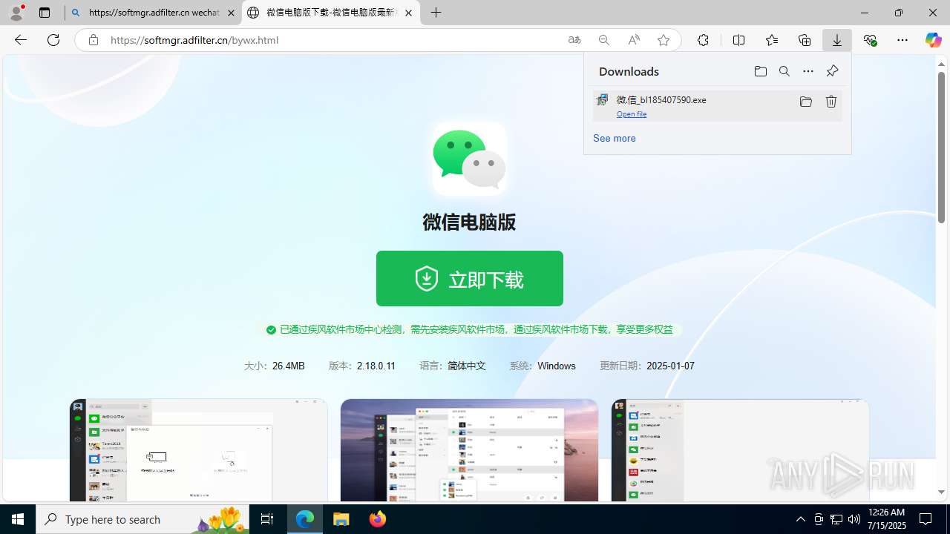Open downloads folder from Downloads panel header
Image resolution: width=950 pixels, height=534 pixels.
pyautogui.click(x=760, y=71)
